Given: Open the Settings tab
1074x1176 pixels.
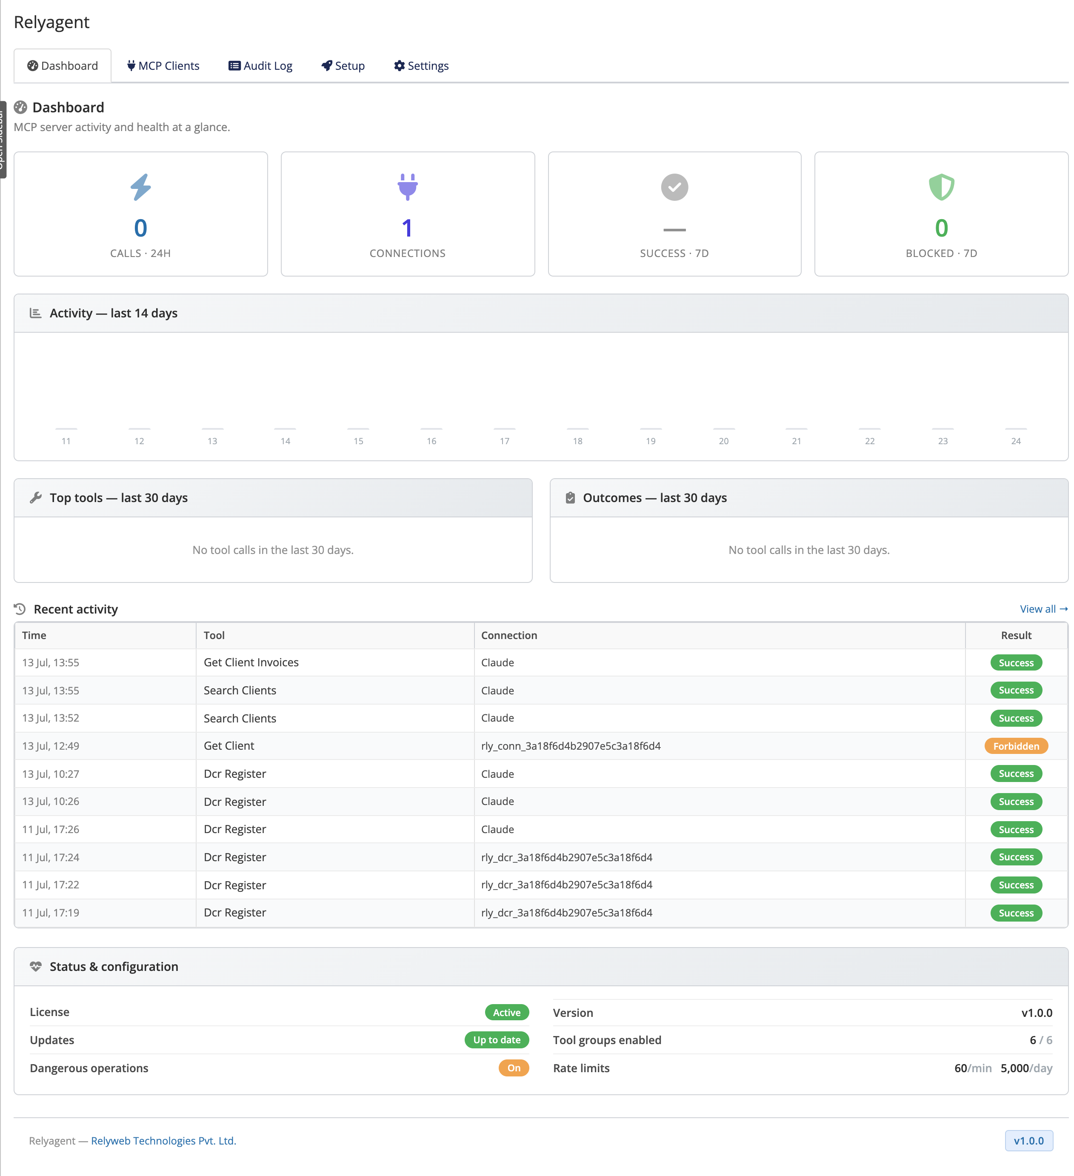Looking at the screenshot, I should (x=421, y=66).
